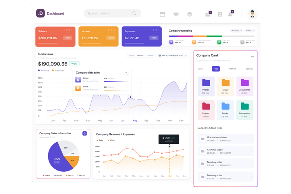Screen dimensions: 291x194
Task: Toggle the Revenue legend series
Action: (44, 70)
